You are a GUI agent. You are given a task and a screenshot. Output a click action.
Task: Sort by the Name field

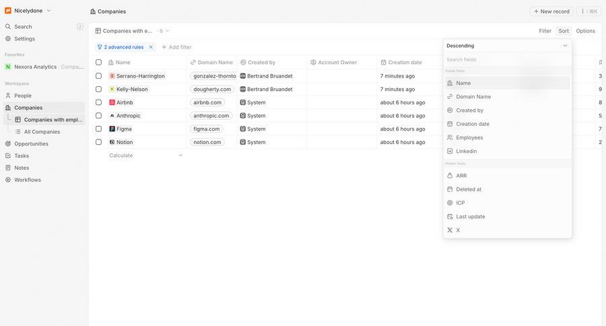(508, 83)
